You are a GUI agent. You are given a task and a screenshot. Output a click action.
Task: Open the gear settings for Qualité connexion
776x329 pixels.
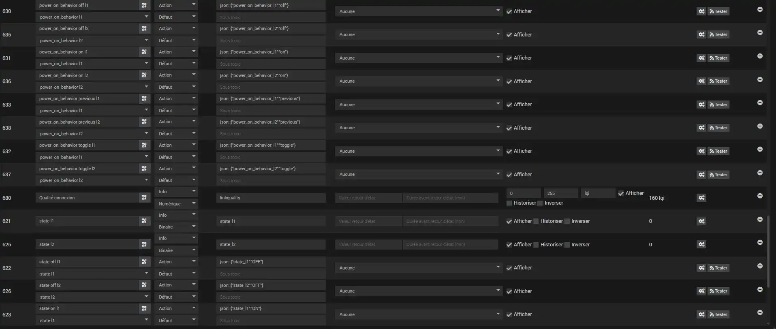click(701, 198)
